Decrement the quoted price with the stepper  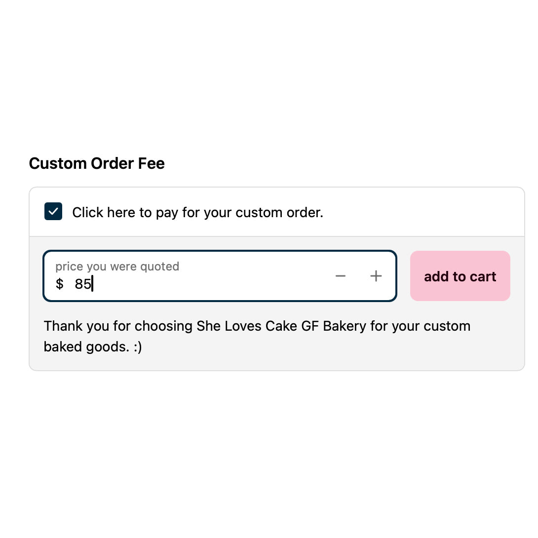(341, 276)
